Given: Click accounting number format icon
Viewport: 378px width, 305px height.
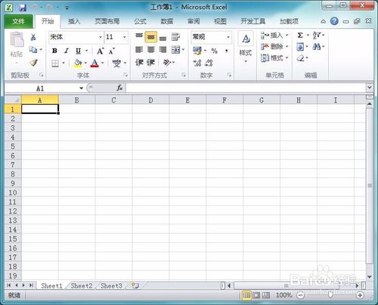Looking at the screenshot, I should tap(197, 51).
